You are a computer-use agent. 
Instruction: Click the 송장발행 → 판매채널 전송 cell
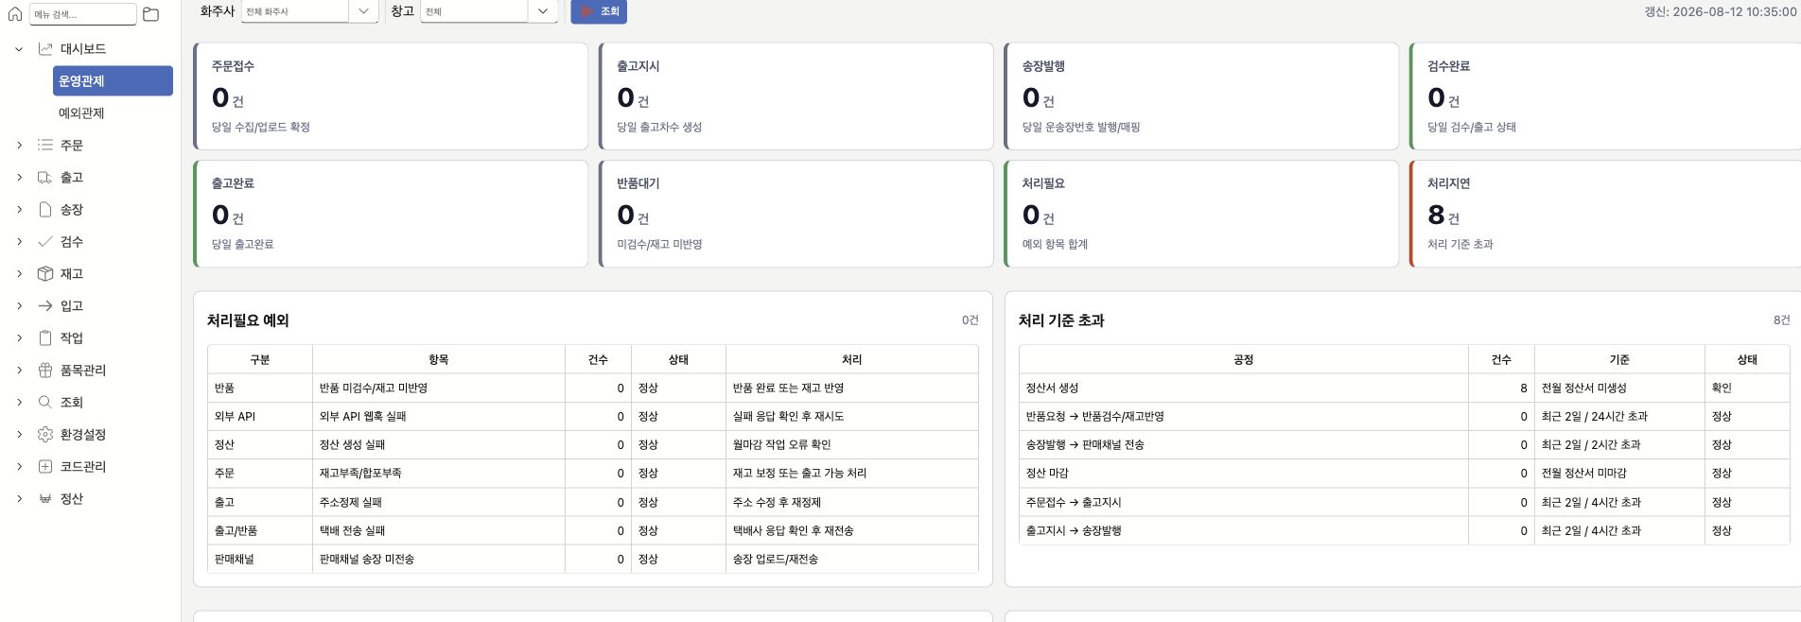[1244, 444]
